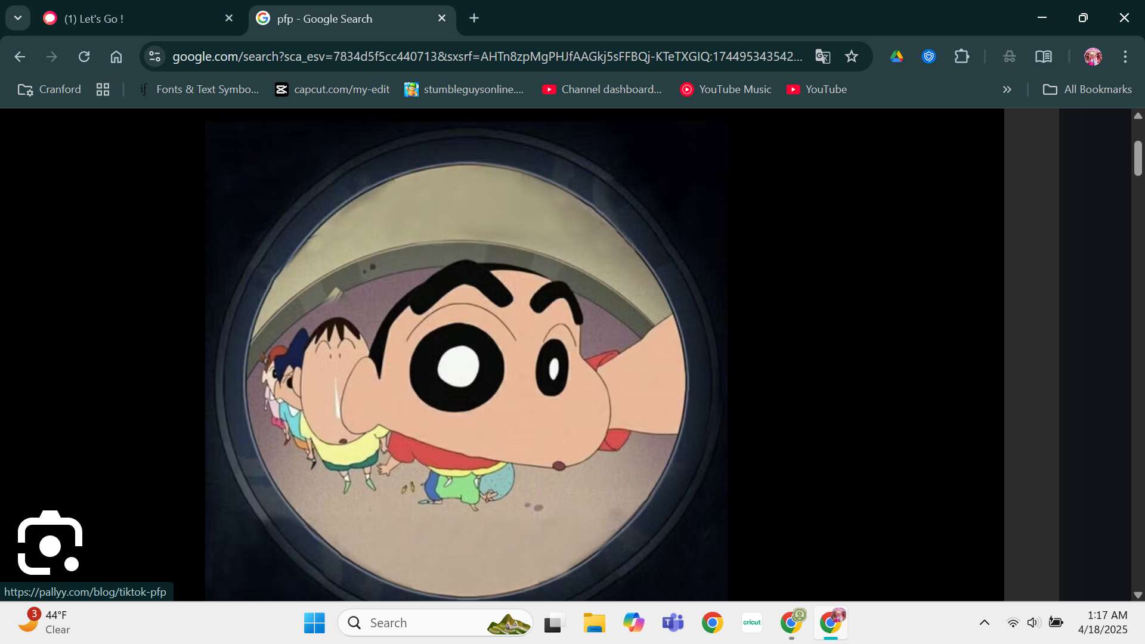This screenshot has height=644, width=1145.
Task: View site information in address bar
Action: click(x=154, y=57)
